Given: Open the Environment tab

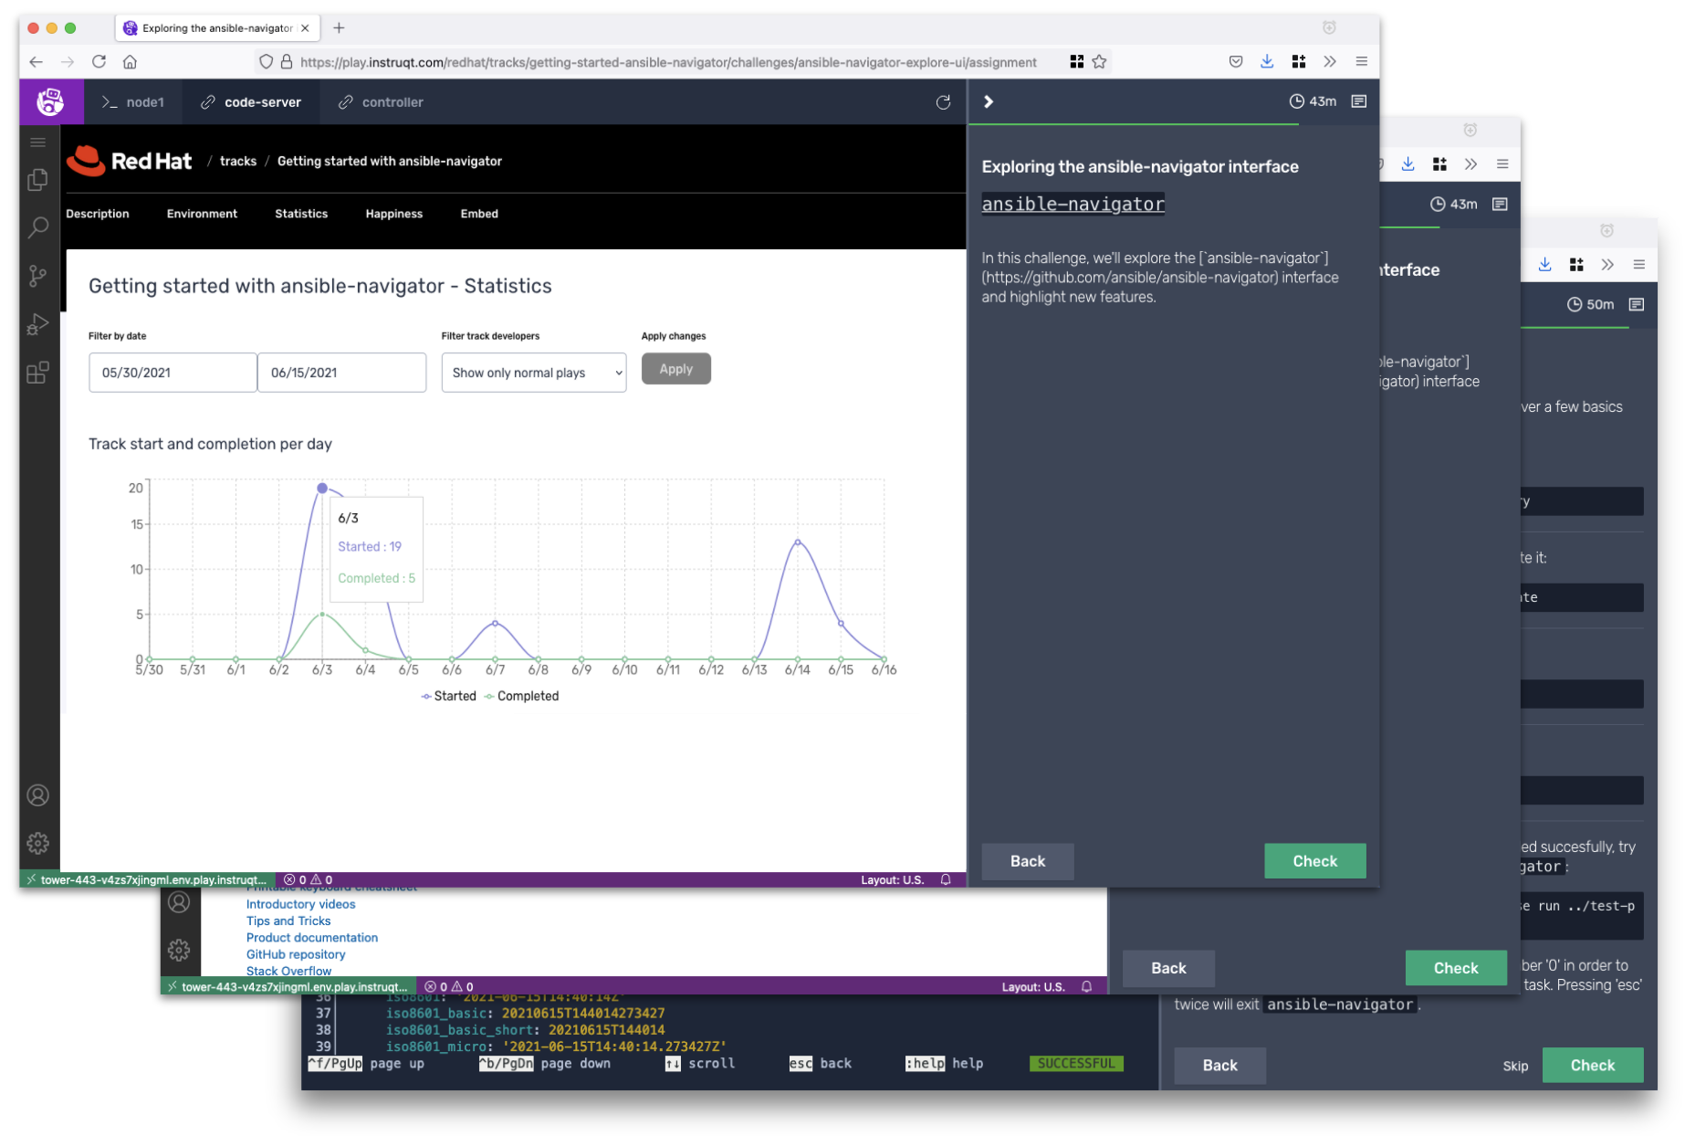Looking at the screenshot, I should (x=202, y=214).
